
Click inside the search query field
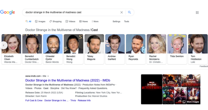click(x=69, y=12)
